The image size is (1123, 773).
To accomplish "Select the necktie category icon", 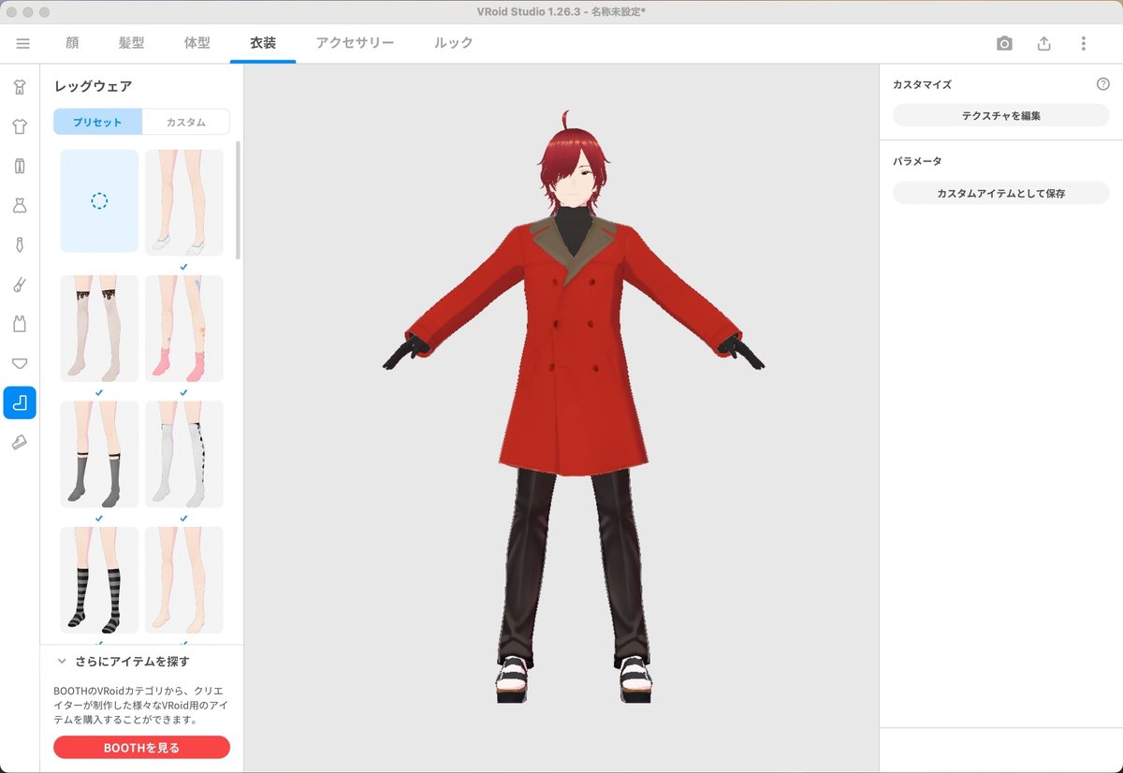I will [20, 245].
